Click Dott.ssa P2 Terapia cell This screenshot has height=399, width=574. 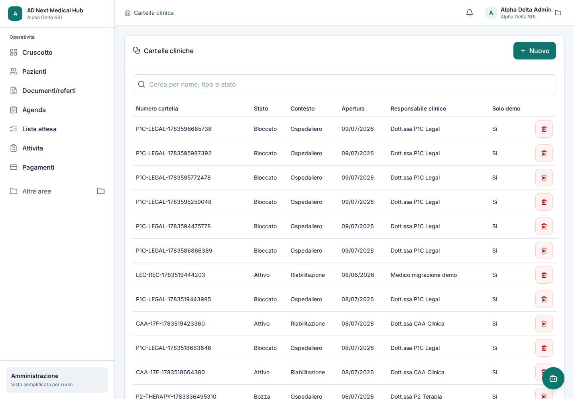click(416, 396)
